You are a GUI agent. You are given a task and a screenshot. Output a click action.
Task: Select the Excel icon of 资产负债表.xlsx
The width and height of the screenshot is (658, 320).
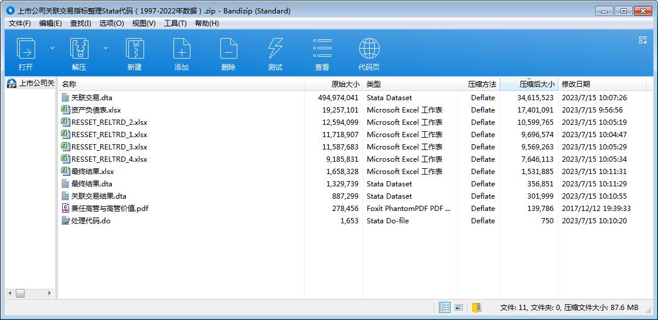[65, 110]
